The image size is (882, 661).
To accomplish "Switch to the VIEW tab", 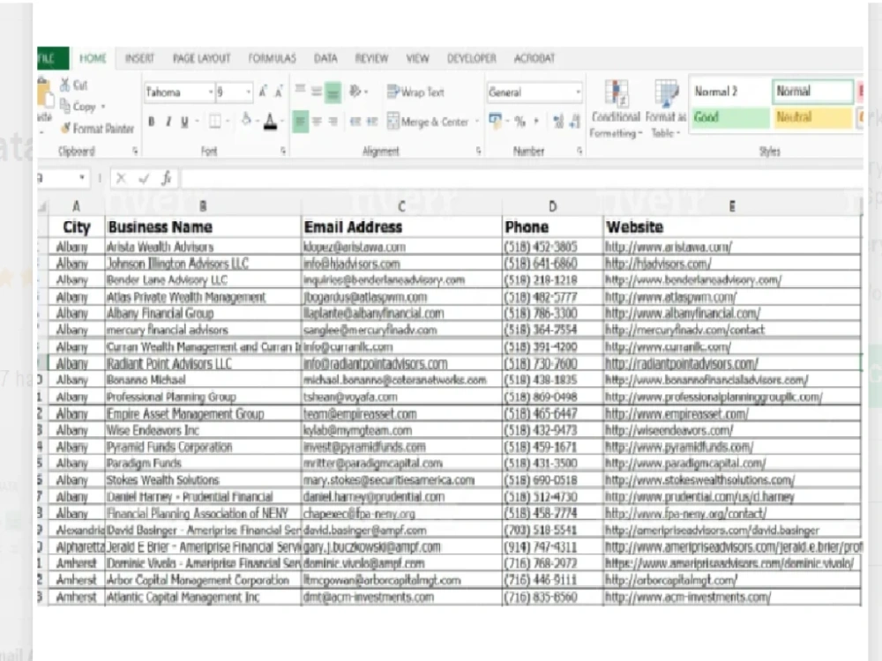I will coord(417,58).
